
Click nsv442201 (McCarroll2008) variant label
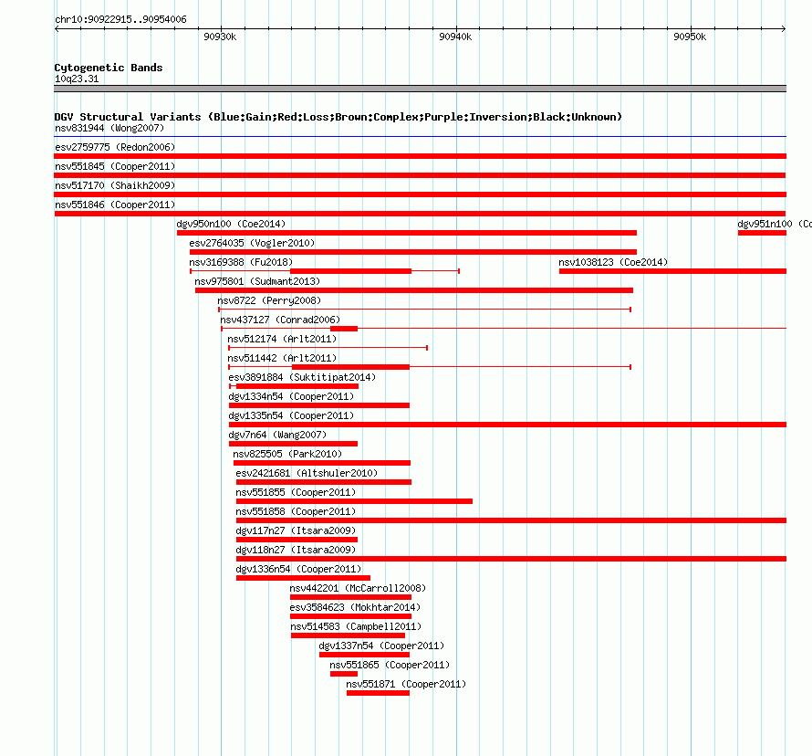[x=358, y=588]
